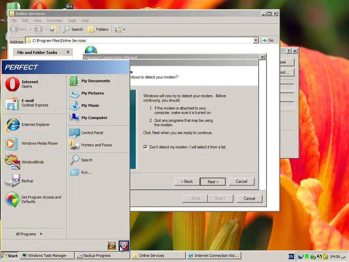Open My Pictures folder
This screenshot has width=349, height=262.
tap(87, 93)
